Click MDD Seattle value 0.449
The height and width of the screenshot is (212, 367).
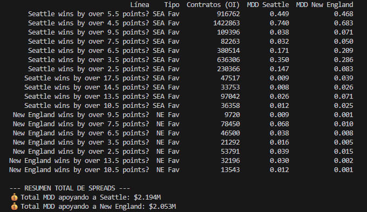click(x=279, y=14)
